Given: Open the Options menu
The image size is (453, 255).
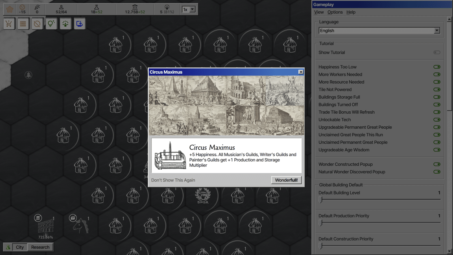Looking at the screenshot, I should [x=335, y=12].
